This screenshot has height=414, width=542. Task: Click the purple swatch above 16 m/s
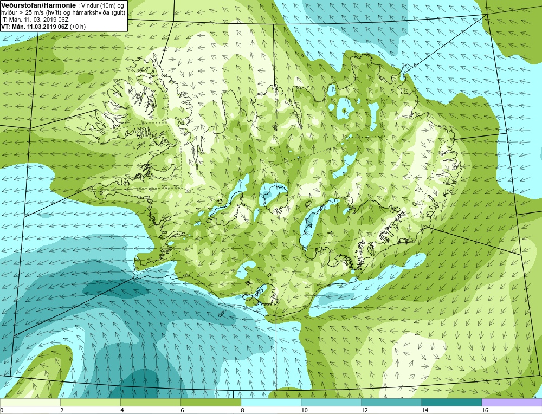(x=512, y=403)
